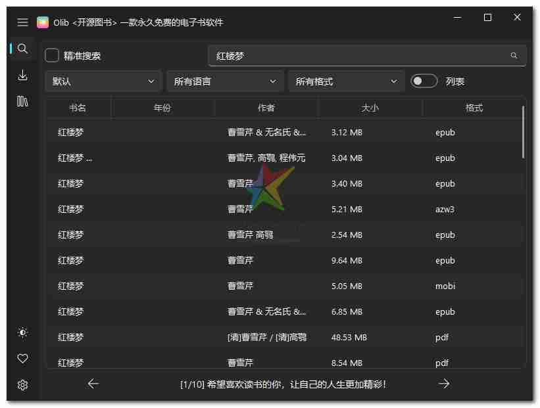
Task: Click the heart favorites icon
Action: click(x=22, y=359)
